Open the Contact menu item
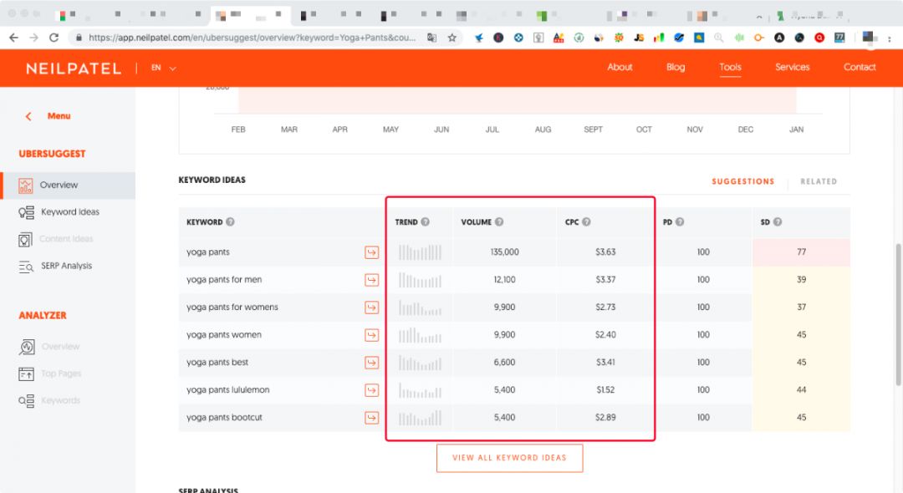The width and height of the screenshot is (903, 493). coord(860,68)
